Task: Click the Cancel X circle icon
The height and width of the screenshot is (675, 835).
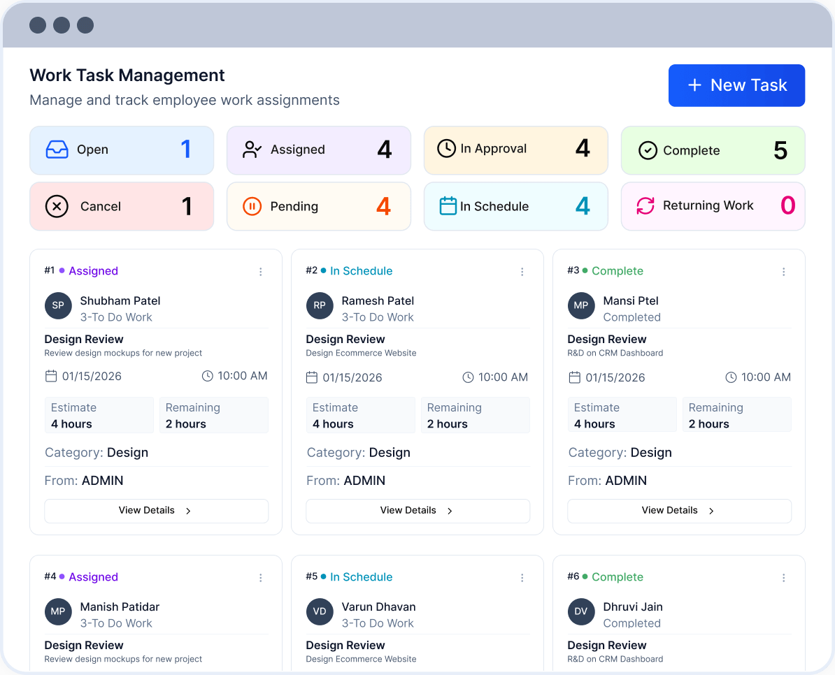Action: (57, 206)
